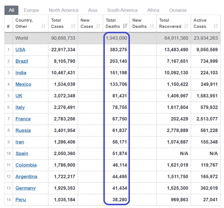Click sort icon in Country, Other column

coord(44,26)
